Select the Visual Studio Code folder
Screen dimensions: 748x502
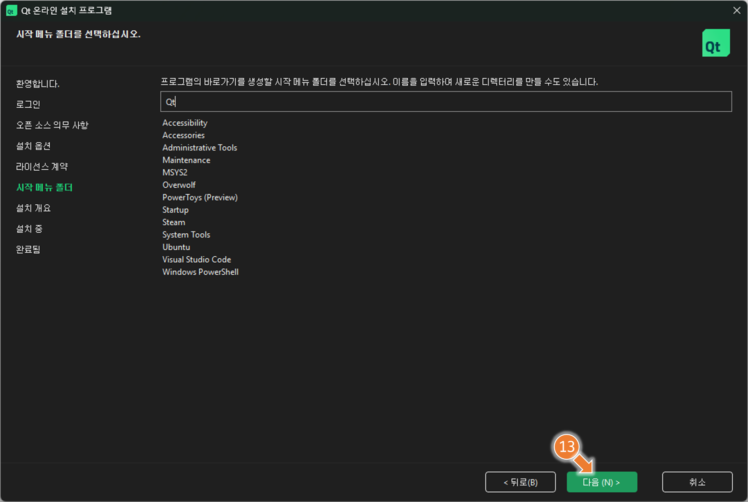click(197, 260)
